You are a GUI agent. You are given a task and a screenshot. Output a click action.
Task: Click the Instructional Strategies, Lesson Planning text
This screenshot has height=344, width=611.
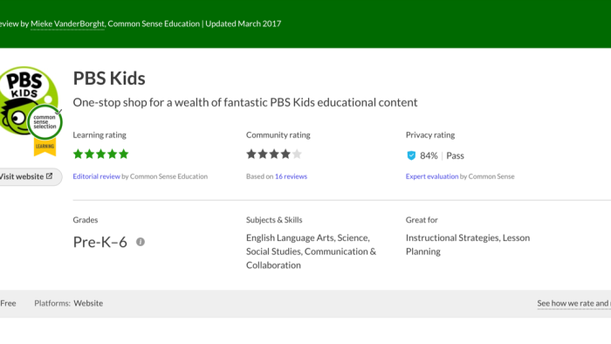point(468,244)
